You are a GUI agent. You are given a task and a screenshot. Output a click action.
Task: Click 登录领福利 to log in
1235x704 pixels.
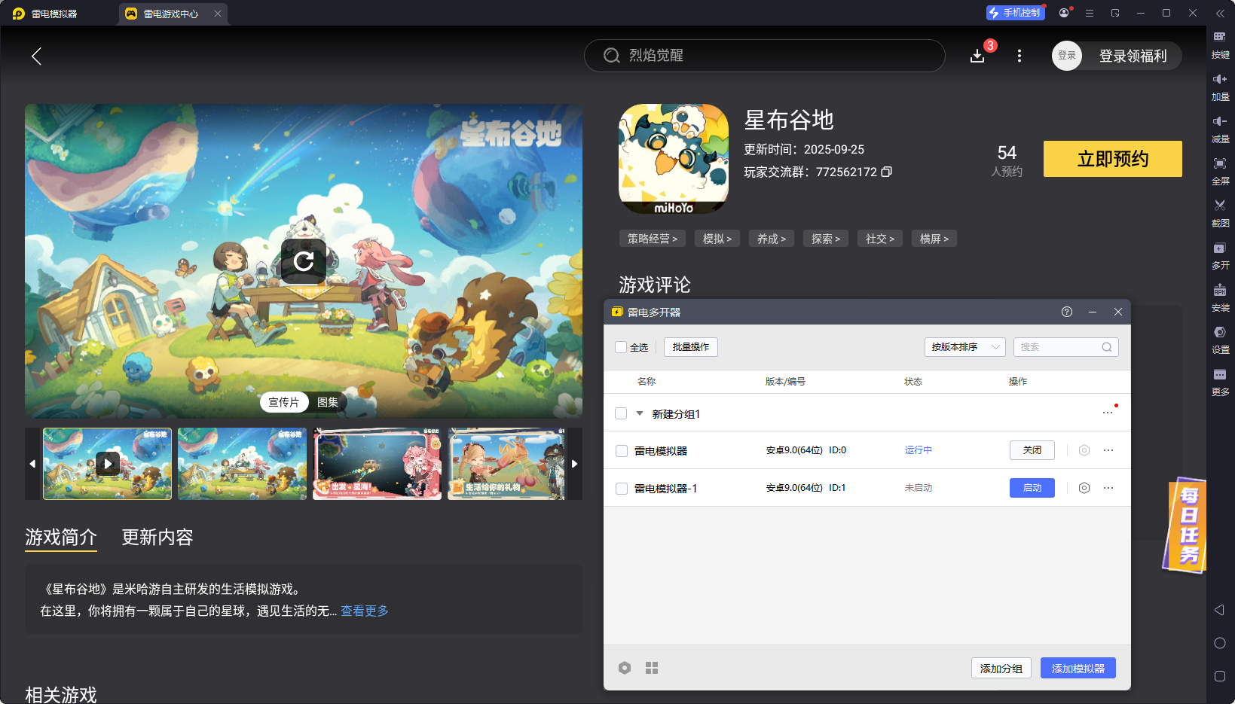pos(1133,56)
